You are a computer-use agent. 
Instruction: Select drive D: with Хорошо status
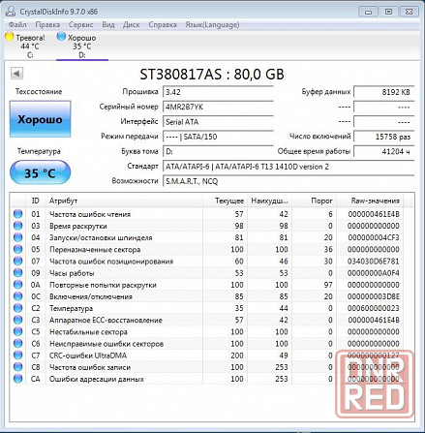point(82,46)
